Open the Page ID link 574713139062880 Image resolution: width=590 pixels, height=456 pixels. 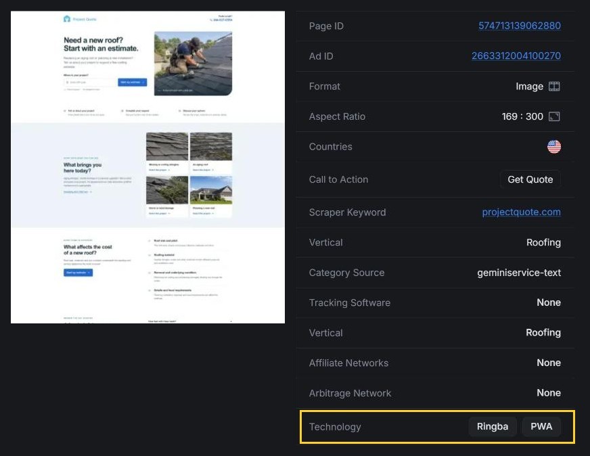coord(519,26)
